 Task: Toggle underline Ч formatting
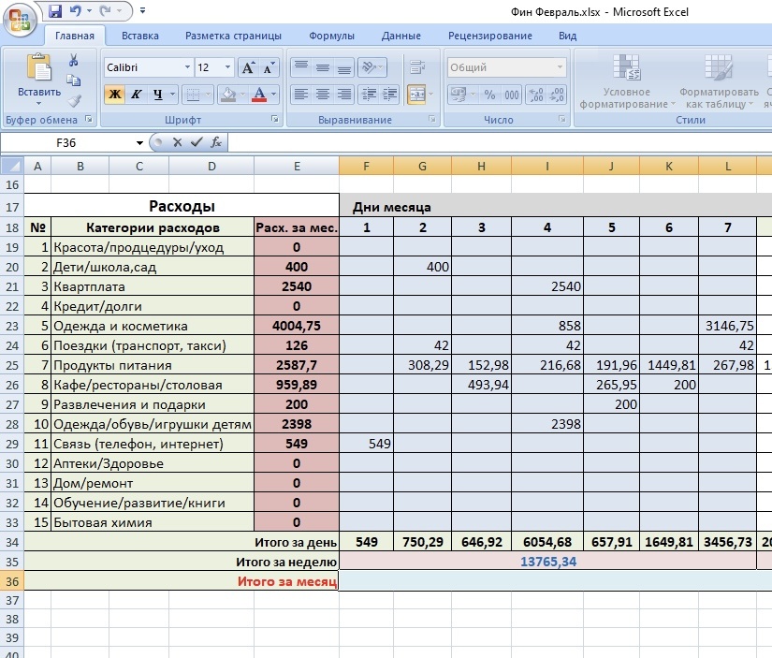point(157,95)
